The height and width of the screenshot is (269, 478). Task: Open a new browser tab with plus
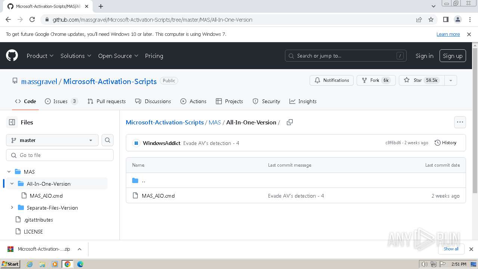(101, 6)
